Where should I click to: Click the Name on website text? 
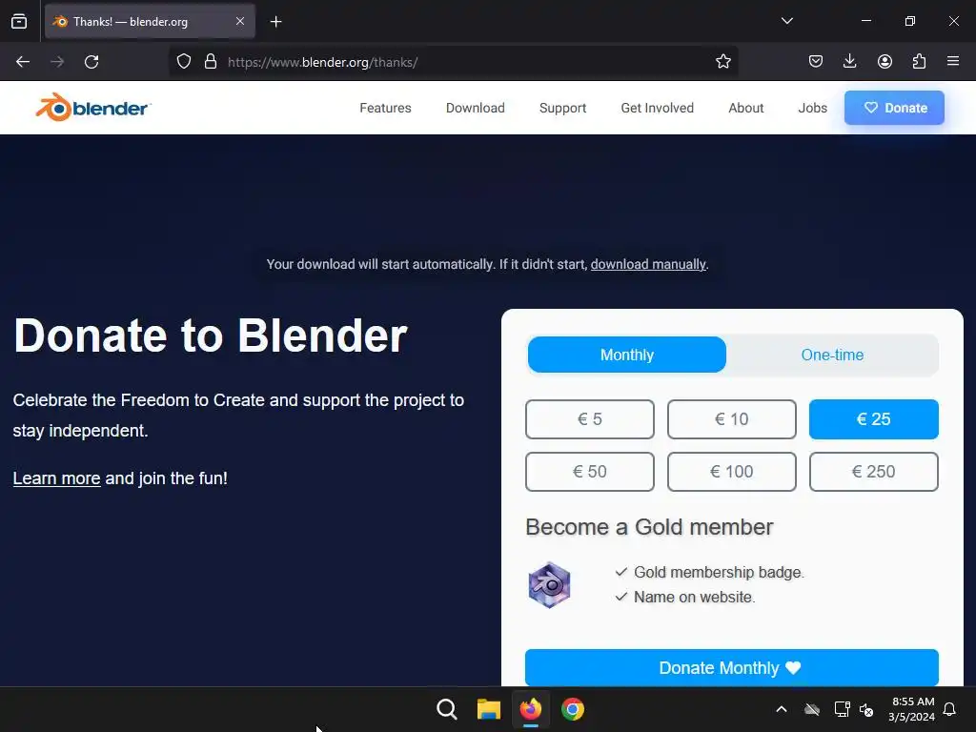(x=694, y=597)
